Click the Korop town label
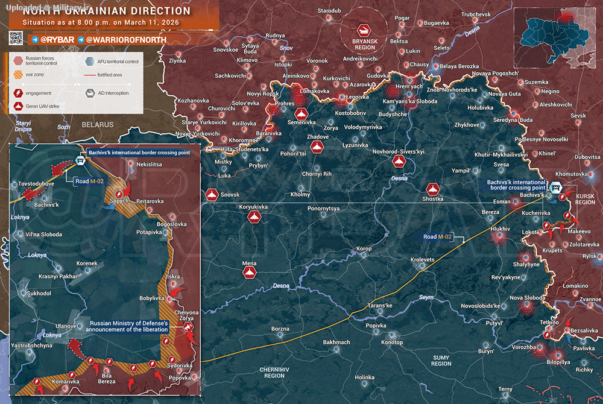603x404 pixels. click(x=364, y=248)
